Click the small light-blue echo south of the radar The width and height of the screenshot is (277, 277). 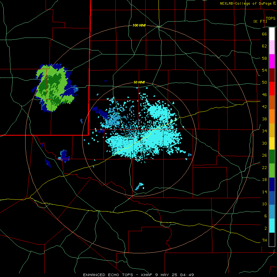139,187
